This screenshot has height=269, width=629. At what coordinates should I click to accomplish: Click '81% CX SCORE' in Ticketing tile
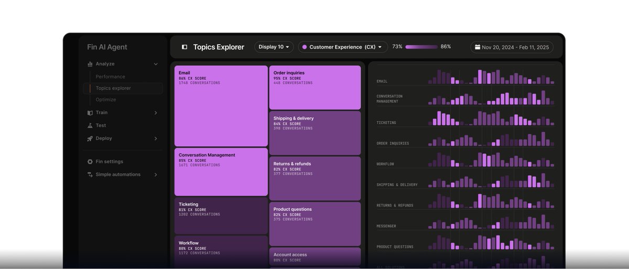point(192,210)
